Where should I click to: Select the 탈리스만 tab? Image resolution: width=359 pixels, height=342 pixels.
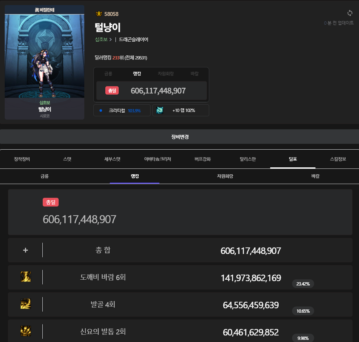(248, 159)
